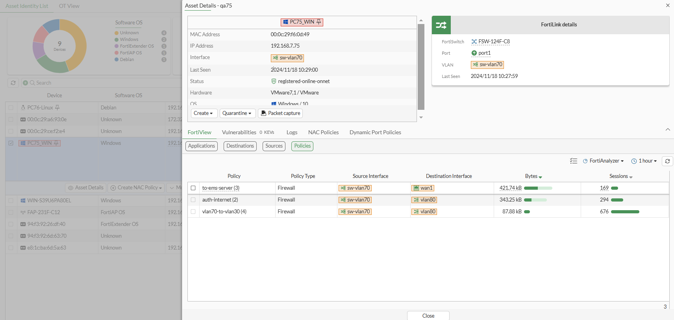The image size is (674, 320).
Task: Click the Bytes bar for to-ems-server
Action: (538, 188)
